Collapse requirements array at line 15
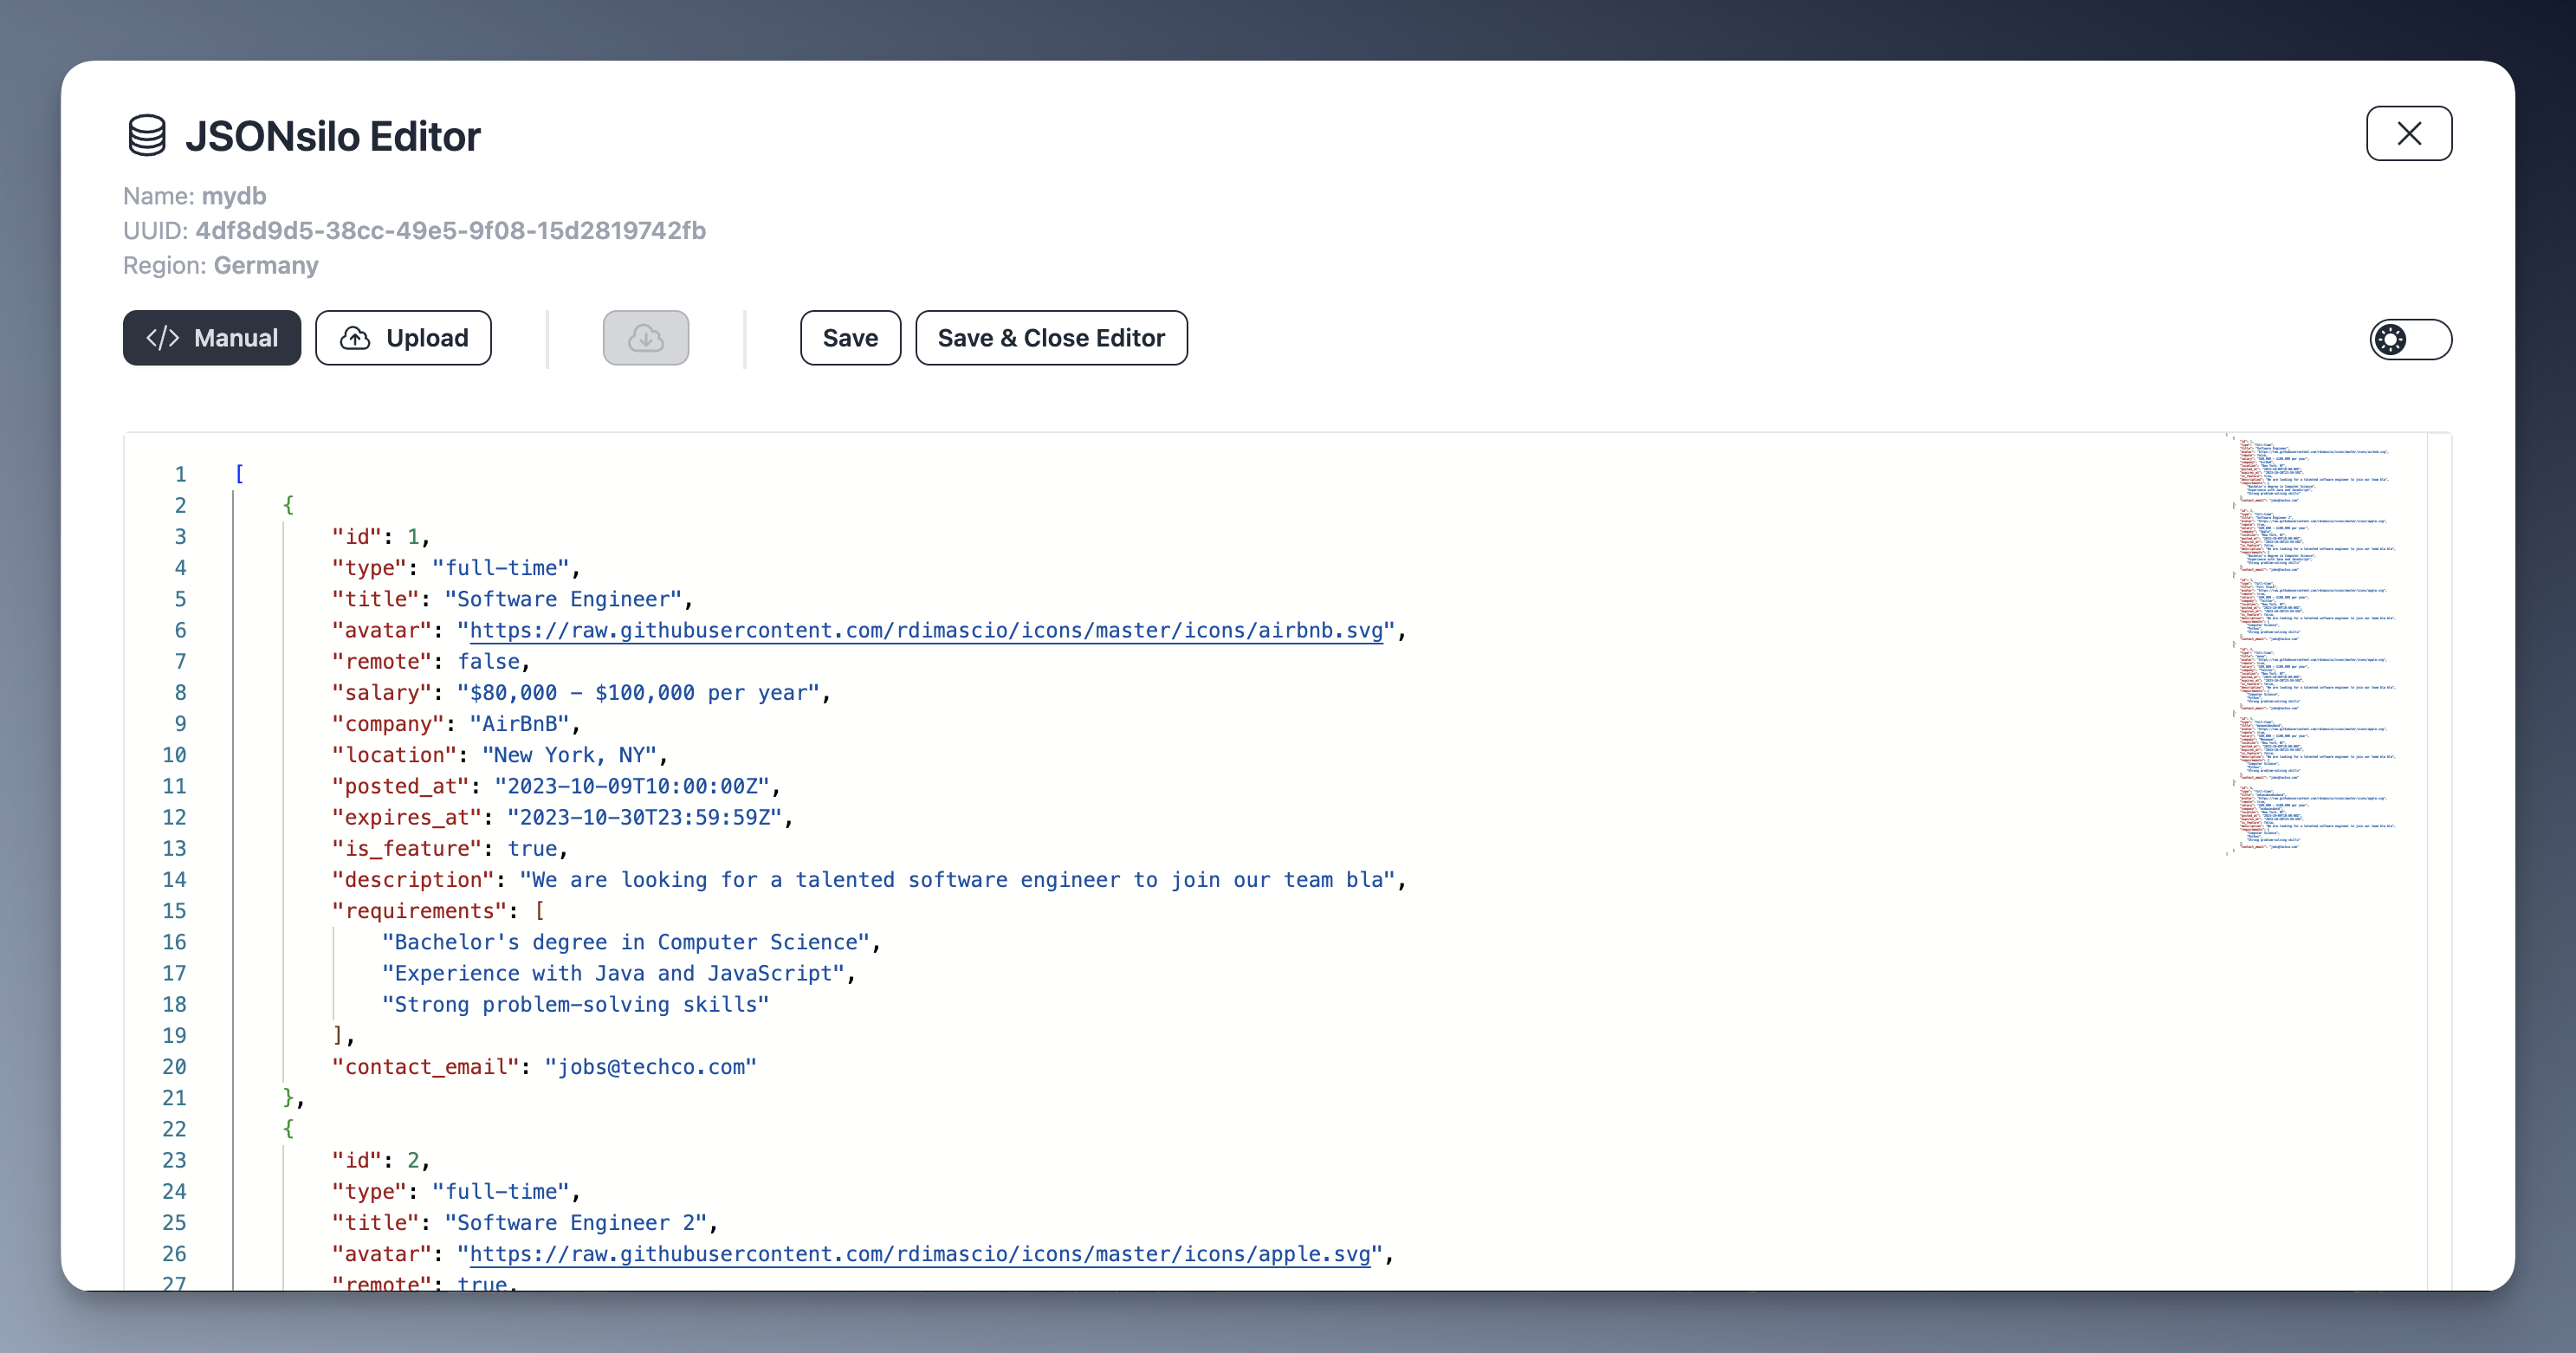Viewport: 2576px width, 1353px height. click(x=212, y=911)
